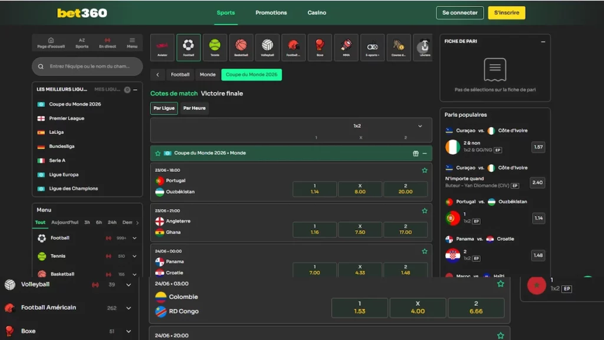
Task: Select the Boxe glove icon in the carousel
Action: click(320, 47)
